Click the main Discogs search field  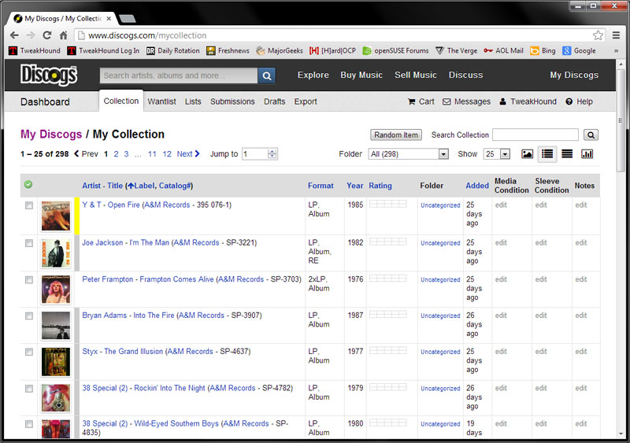pyautogui.click(x=179, y=76)
